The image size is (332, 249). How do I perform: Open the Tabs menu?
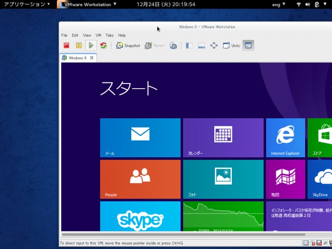click(x=109, y=35)
